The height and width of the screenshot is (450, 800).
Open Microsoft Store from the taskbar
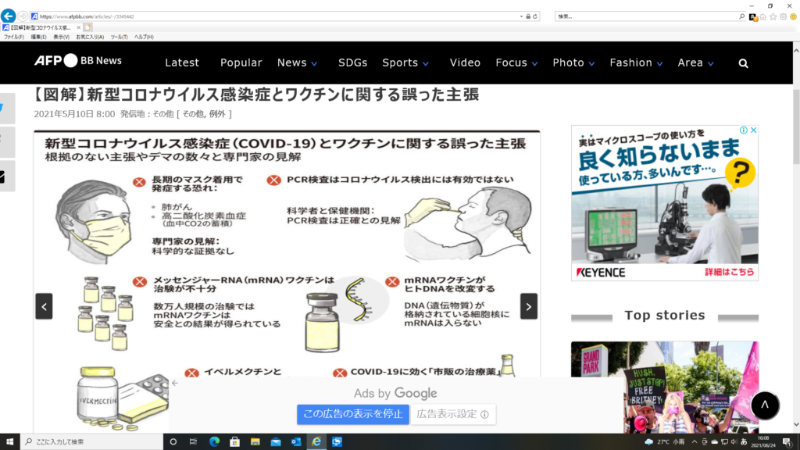[234, 442]
